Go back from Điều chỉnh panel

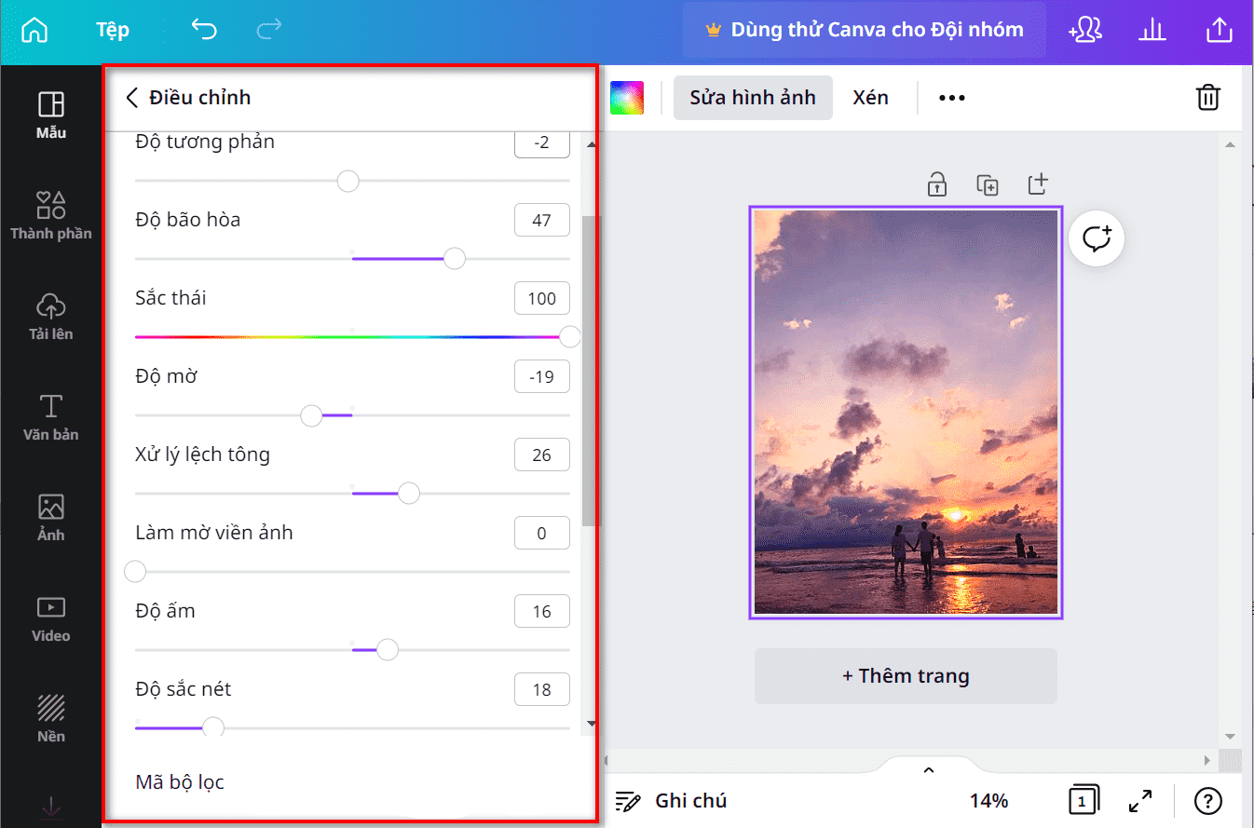[132, 98]
